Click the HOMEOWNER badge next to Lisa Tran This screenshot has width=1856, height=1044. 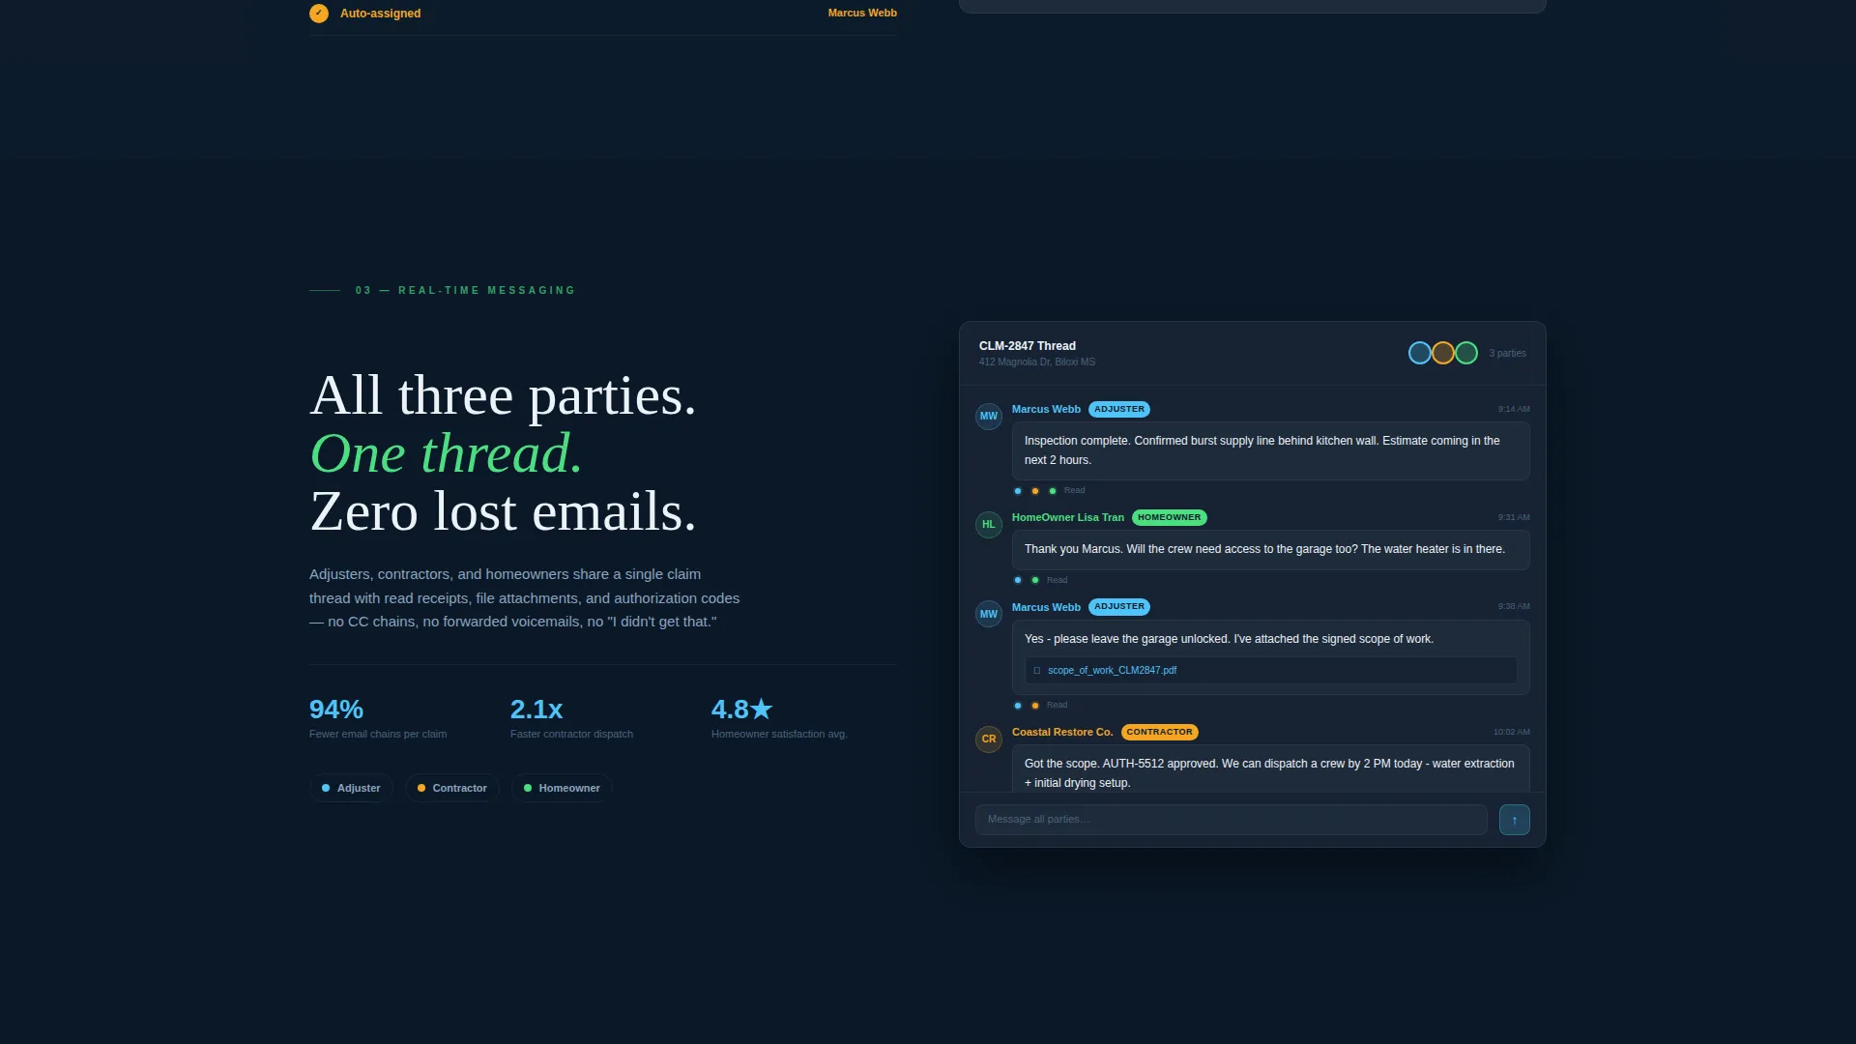click(x=1169, y=517)
